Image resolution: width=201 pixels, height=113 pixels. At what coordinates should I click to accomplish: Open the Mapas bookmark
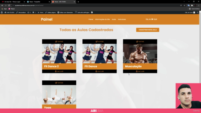12,9
